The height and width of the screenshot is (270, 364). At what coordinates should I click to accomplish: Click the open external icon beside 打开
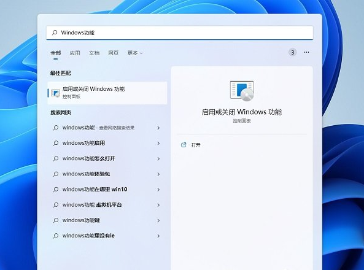tap(184, 145)
